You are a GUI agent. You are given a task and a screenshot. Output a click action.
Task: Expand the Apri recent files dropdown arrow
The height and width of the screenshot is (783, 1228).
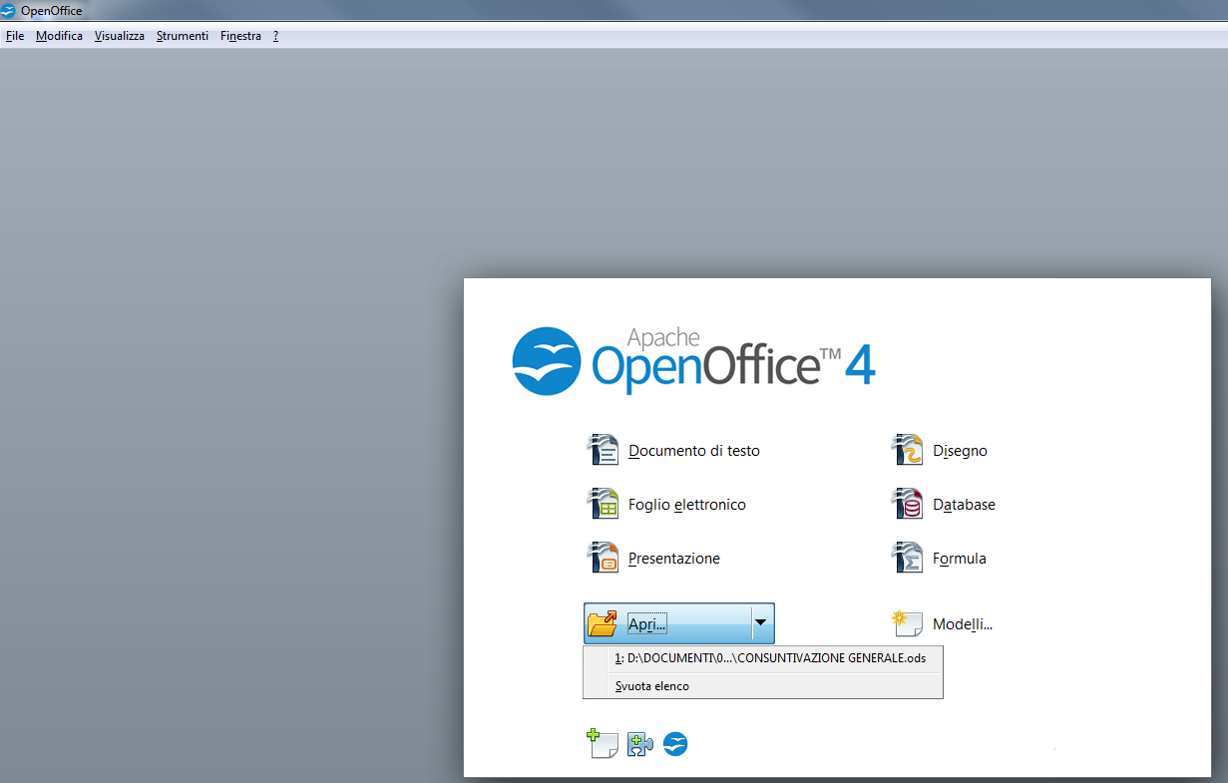[x=761, y=624]
